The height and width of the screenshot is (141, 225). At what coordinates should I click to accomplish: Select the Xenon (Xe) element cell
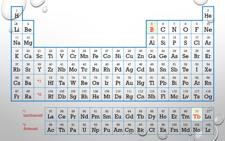tap(208, 67)
